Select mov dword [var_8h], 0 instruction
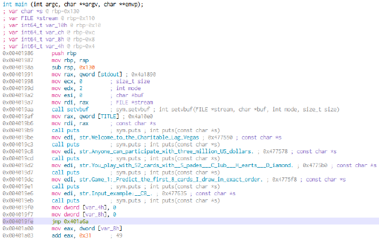This screenshot has height=240, width=379. 84,214
